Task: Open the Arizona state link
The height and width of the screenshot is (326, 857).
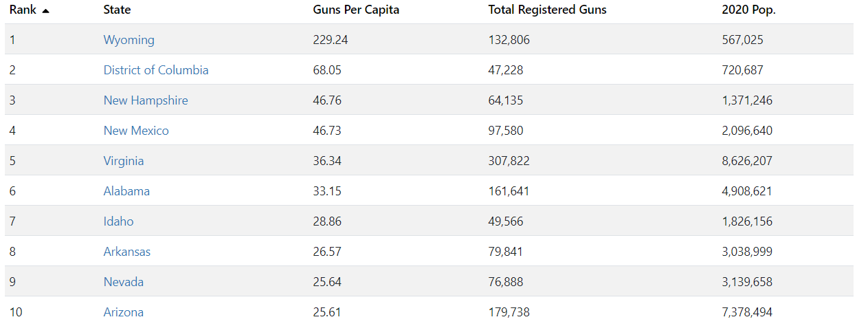Action: pos(124,312)
